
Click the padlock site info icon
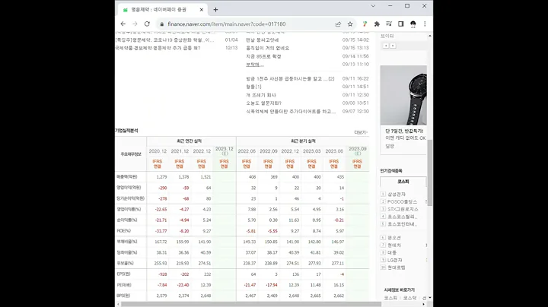(162, 24)
